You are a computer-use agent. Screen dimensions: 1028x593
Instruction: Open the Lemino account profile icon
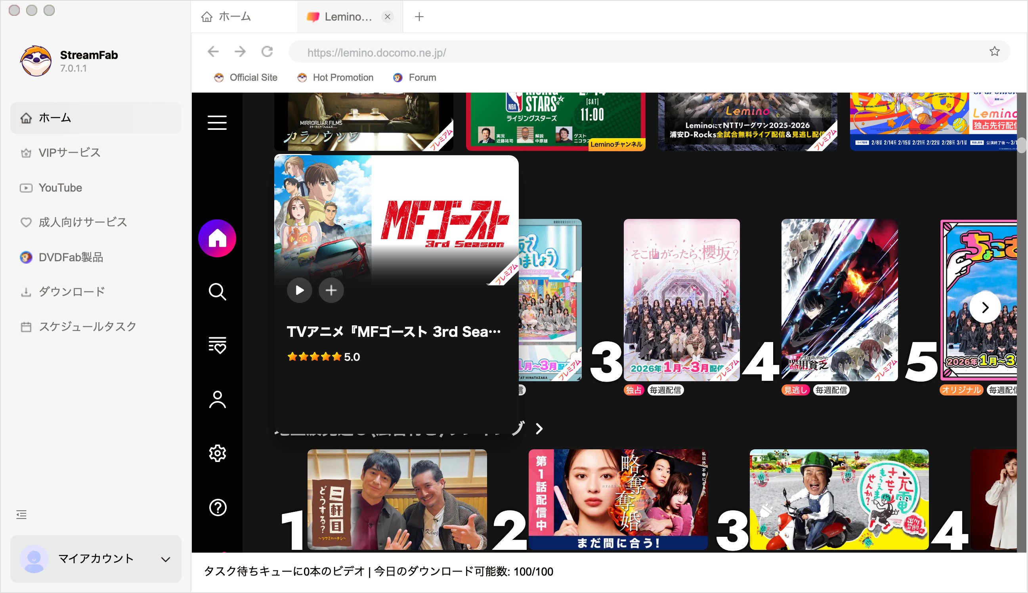[x=218, y=400]
